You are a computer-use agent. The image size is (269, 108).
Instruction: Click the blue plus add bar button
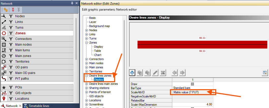click(x=132, y=73)
